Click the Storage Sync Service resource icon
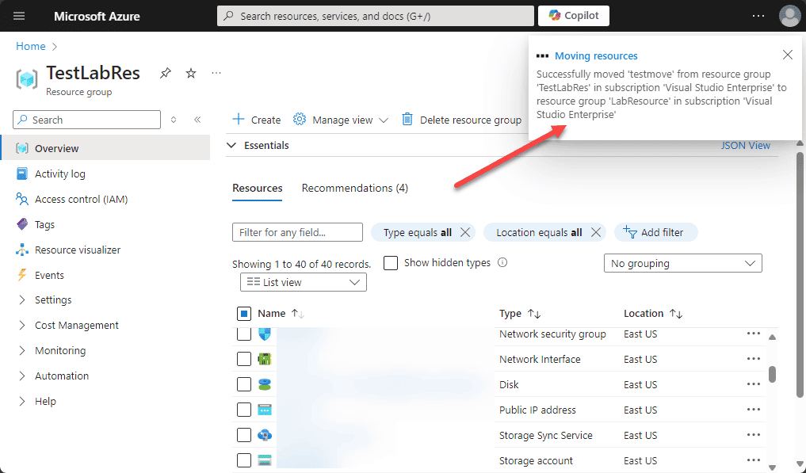806x473 pixels. (x=264, y=435)
